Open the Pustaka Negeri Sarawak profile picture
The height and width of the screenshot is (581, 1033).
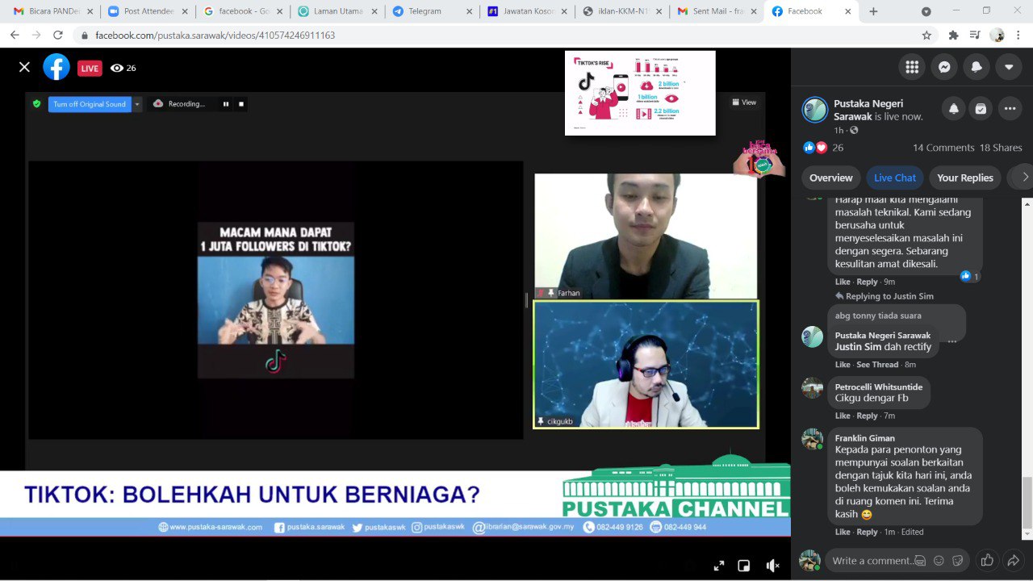[814, 110]
